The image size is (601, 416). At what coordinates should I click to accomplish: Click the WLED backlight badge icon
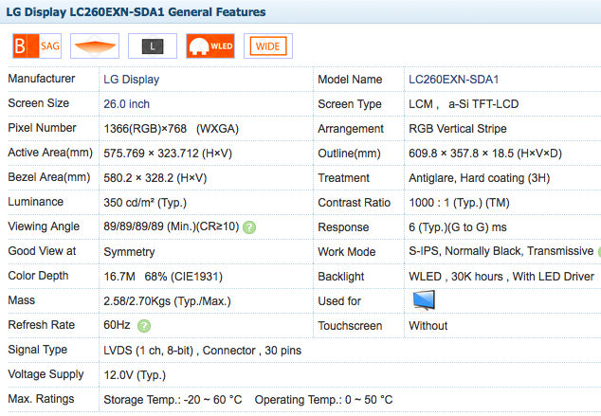[x=210, y=46]
